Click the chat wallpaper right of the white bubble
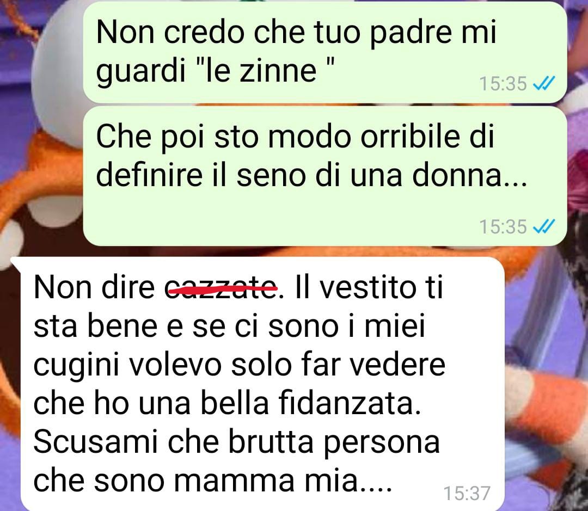588x511 pixels. coord(546,375)
